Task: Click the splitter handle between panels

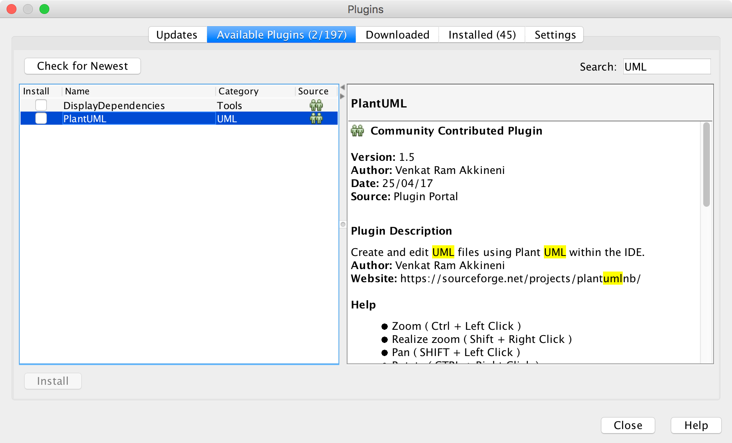Action: click(x=343, y=224)
